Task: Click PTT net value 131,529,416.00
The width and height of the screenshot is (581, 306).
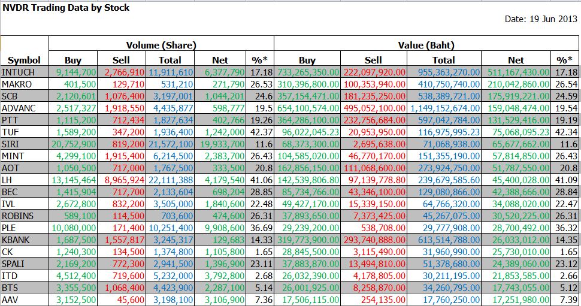Action: pos(516,120)
